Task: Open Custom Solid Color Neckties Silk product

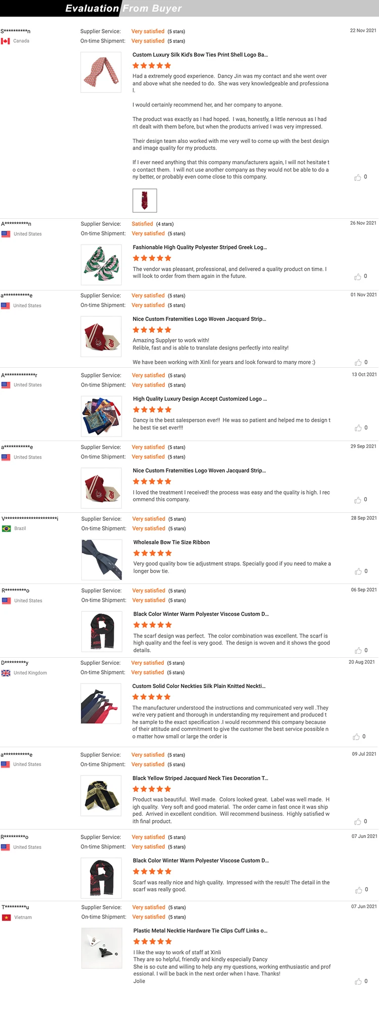Action: (199, 686)
